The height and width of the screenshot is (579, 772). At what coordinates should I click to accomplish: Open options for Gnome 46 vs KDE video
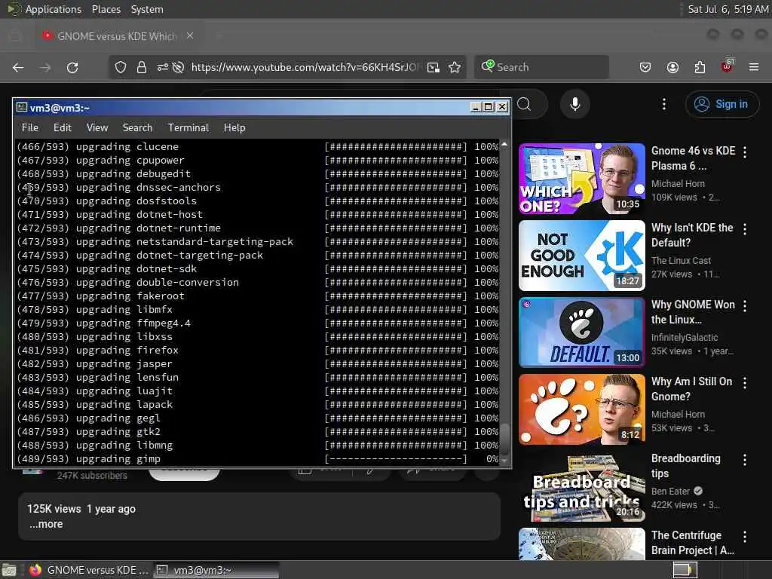pyautogui.click(x=744, y=152)
